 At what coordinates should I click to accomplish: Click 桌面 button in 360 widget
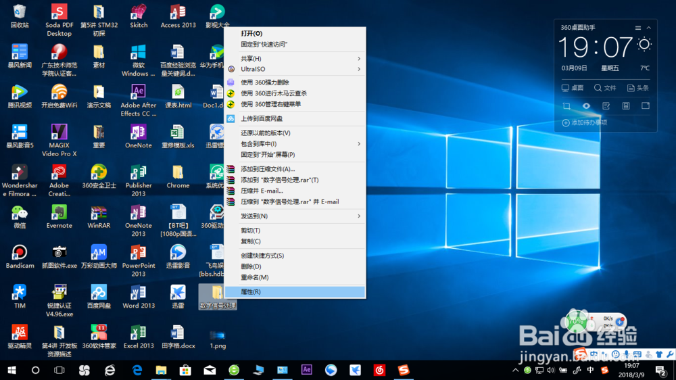[x=573, y=88]
